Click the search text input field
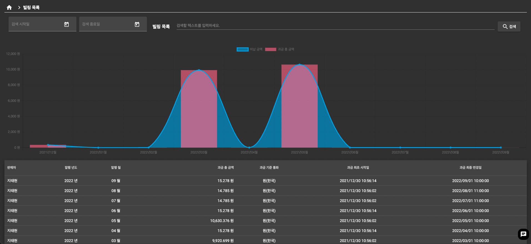This screenshot has width=531, height=244. pos(335,26)
